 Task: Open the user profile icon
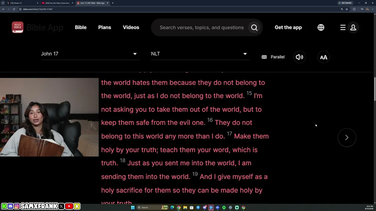pyautogui.click(x=353, y=27)
